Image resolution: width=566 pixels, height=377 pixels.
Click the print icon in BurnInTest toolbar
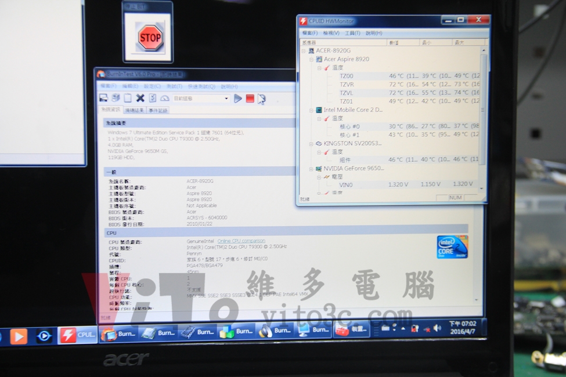tap(116, 98)
